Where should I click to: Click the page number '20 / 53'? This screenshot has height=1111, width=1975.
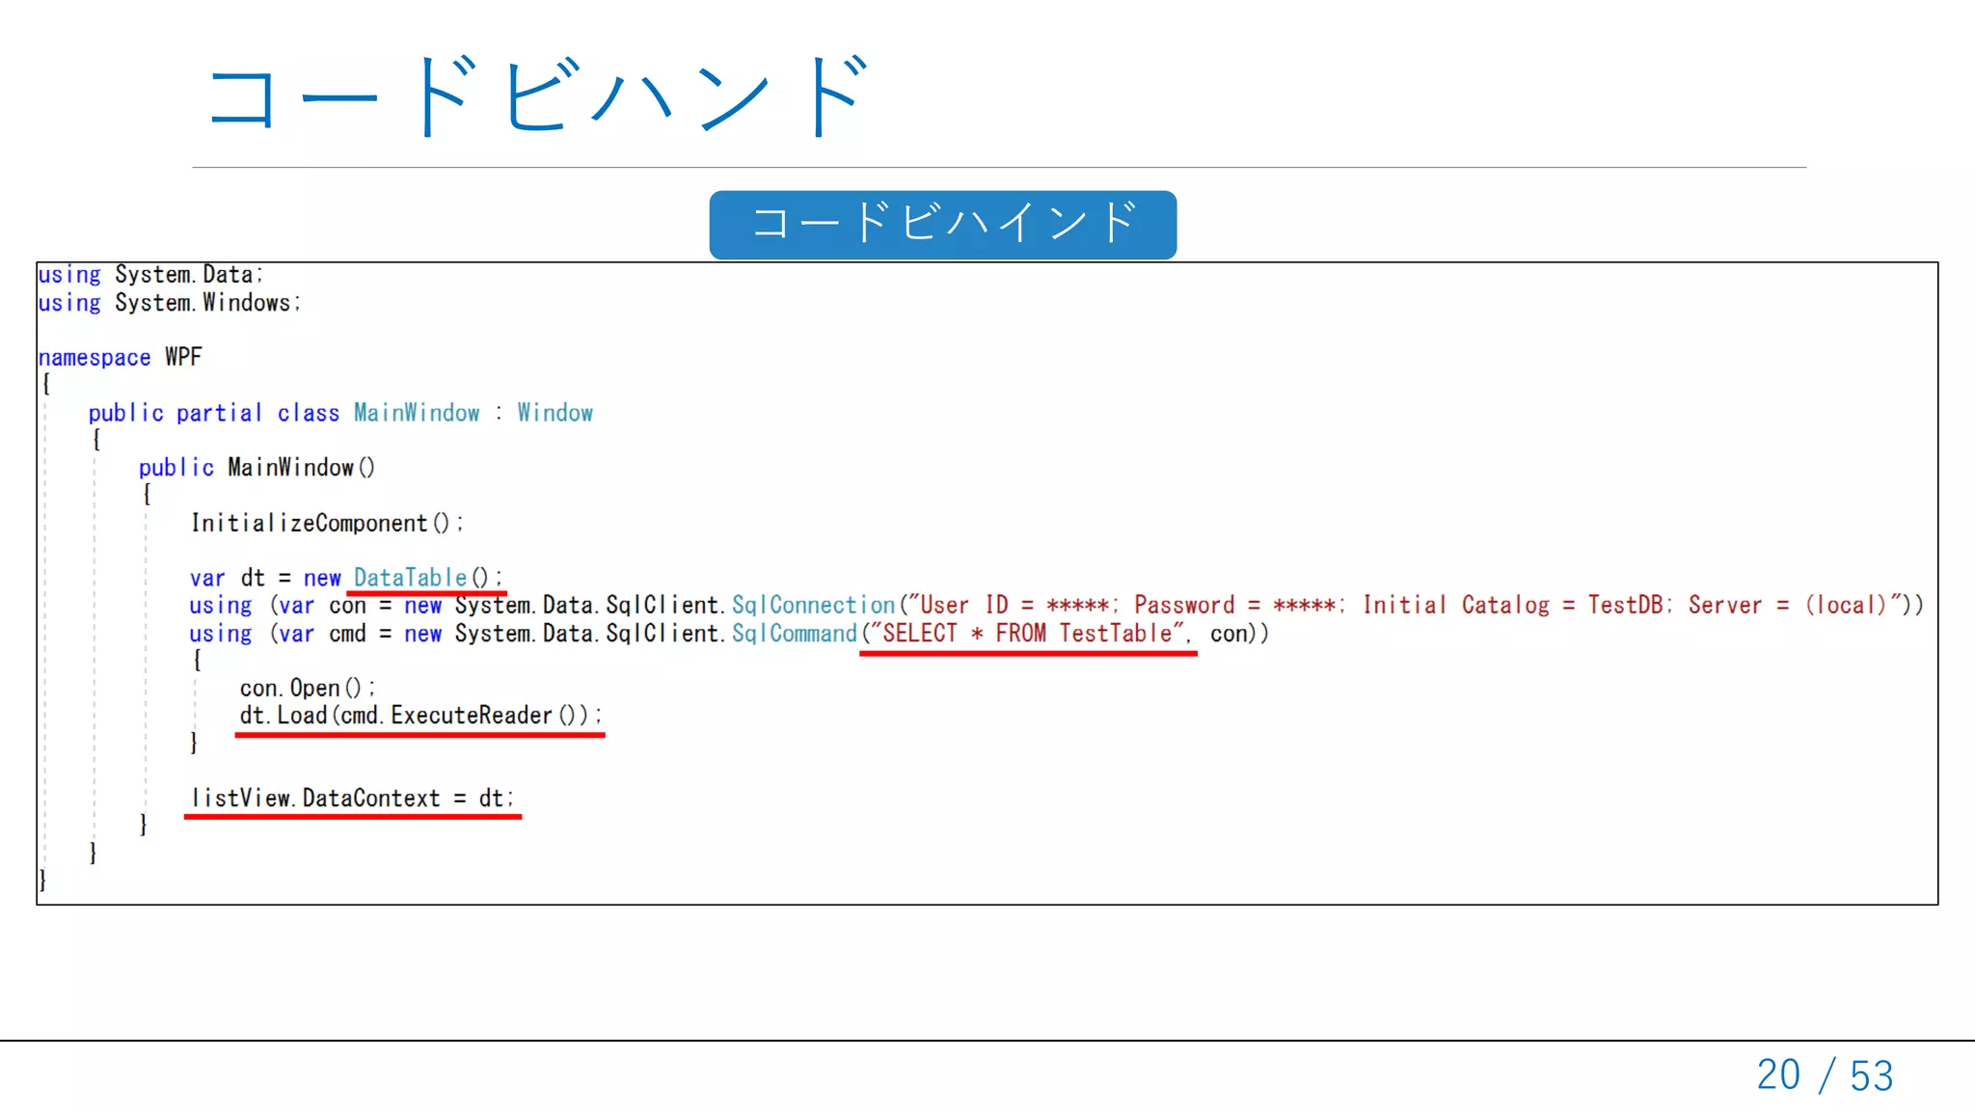1825,1075
